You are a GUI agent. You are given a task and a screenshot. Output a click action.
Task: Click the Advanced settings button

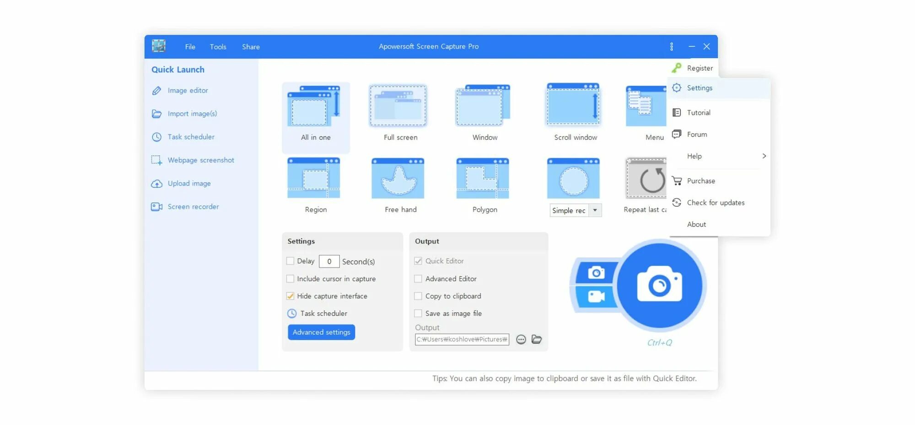(321, 332)
